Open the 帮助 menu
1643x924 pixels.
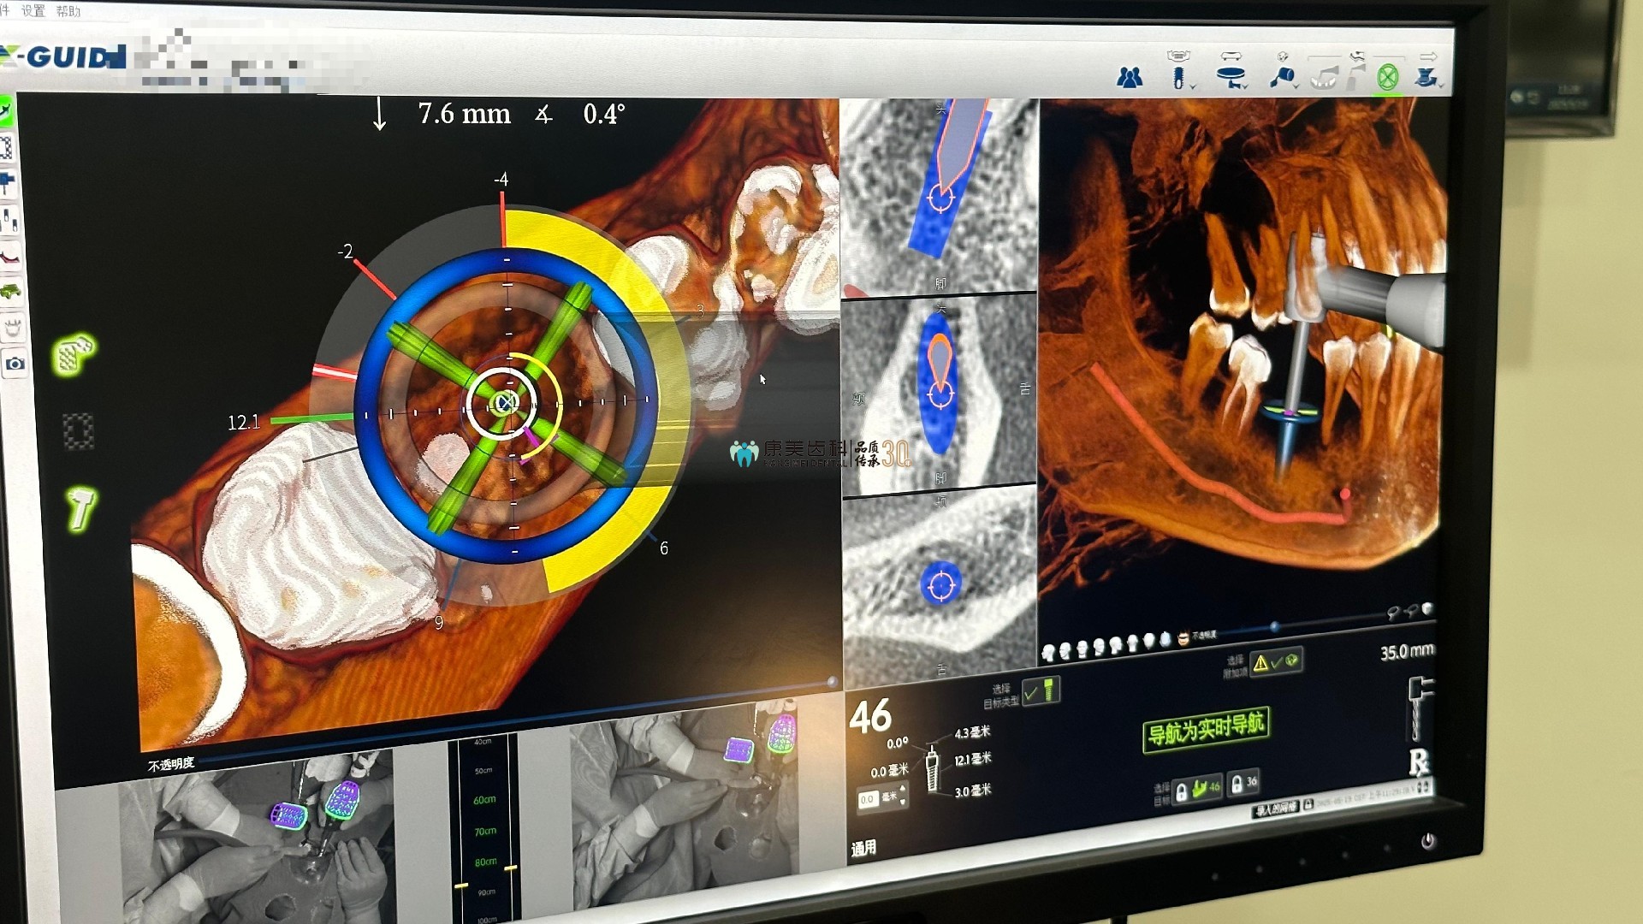click(x=68, y=11)
